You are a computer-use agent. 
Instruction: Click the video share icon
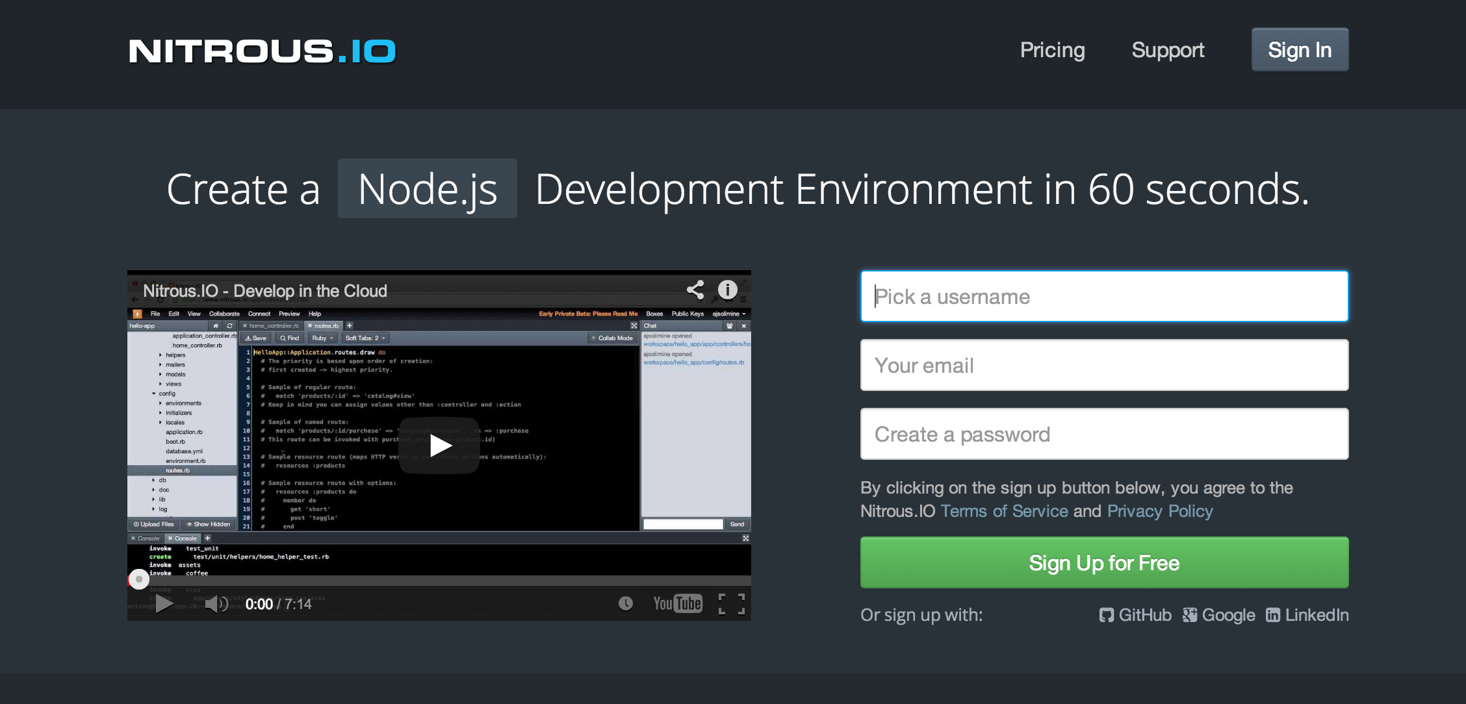click(695, 290)
